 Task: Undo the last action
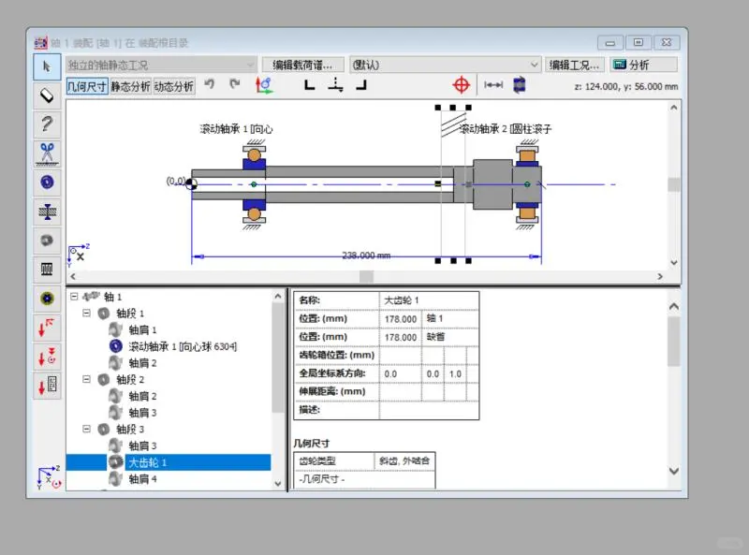click(209, 85)
